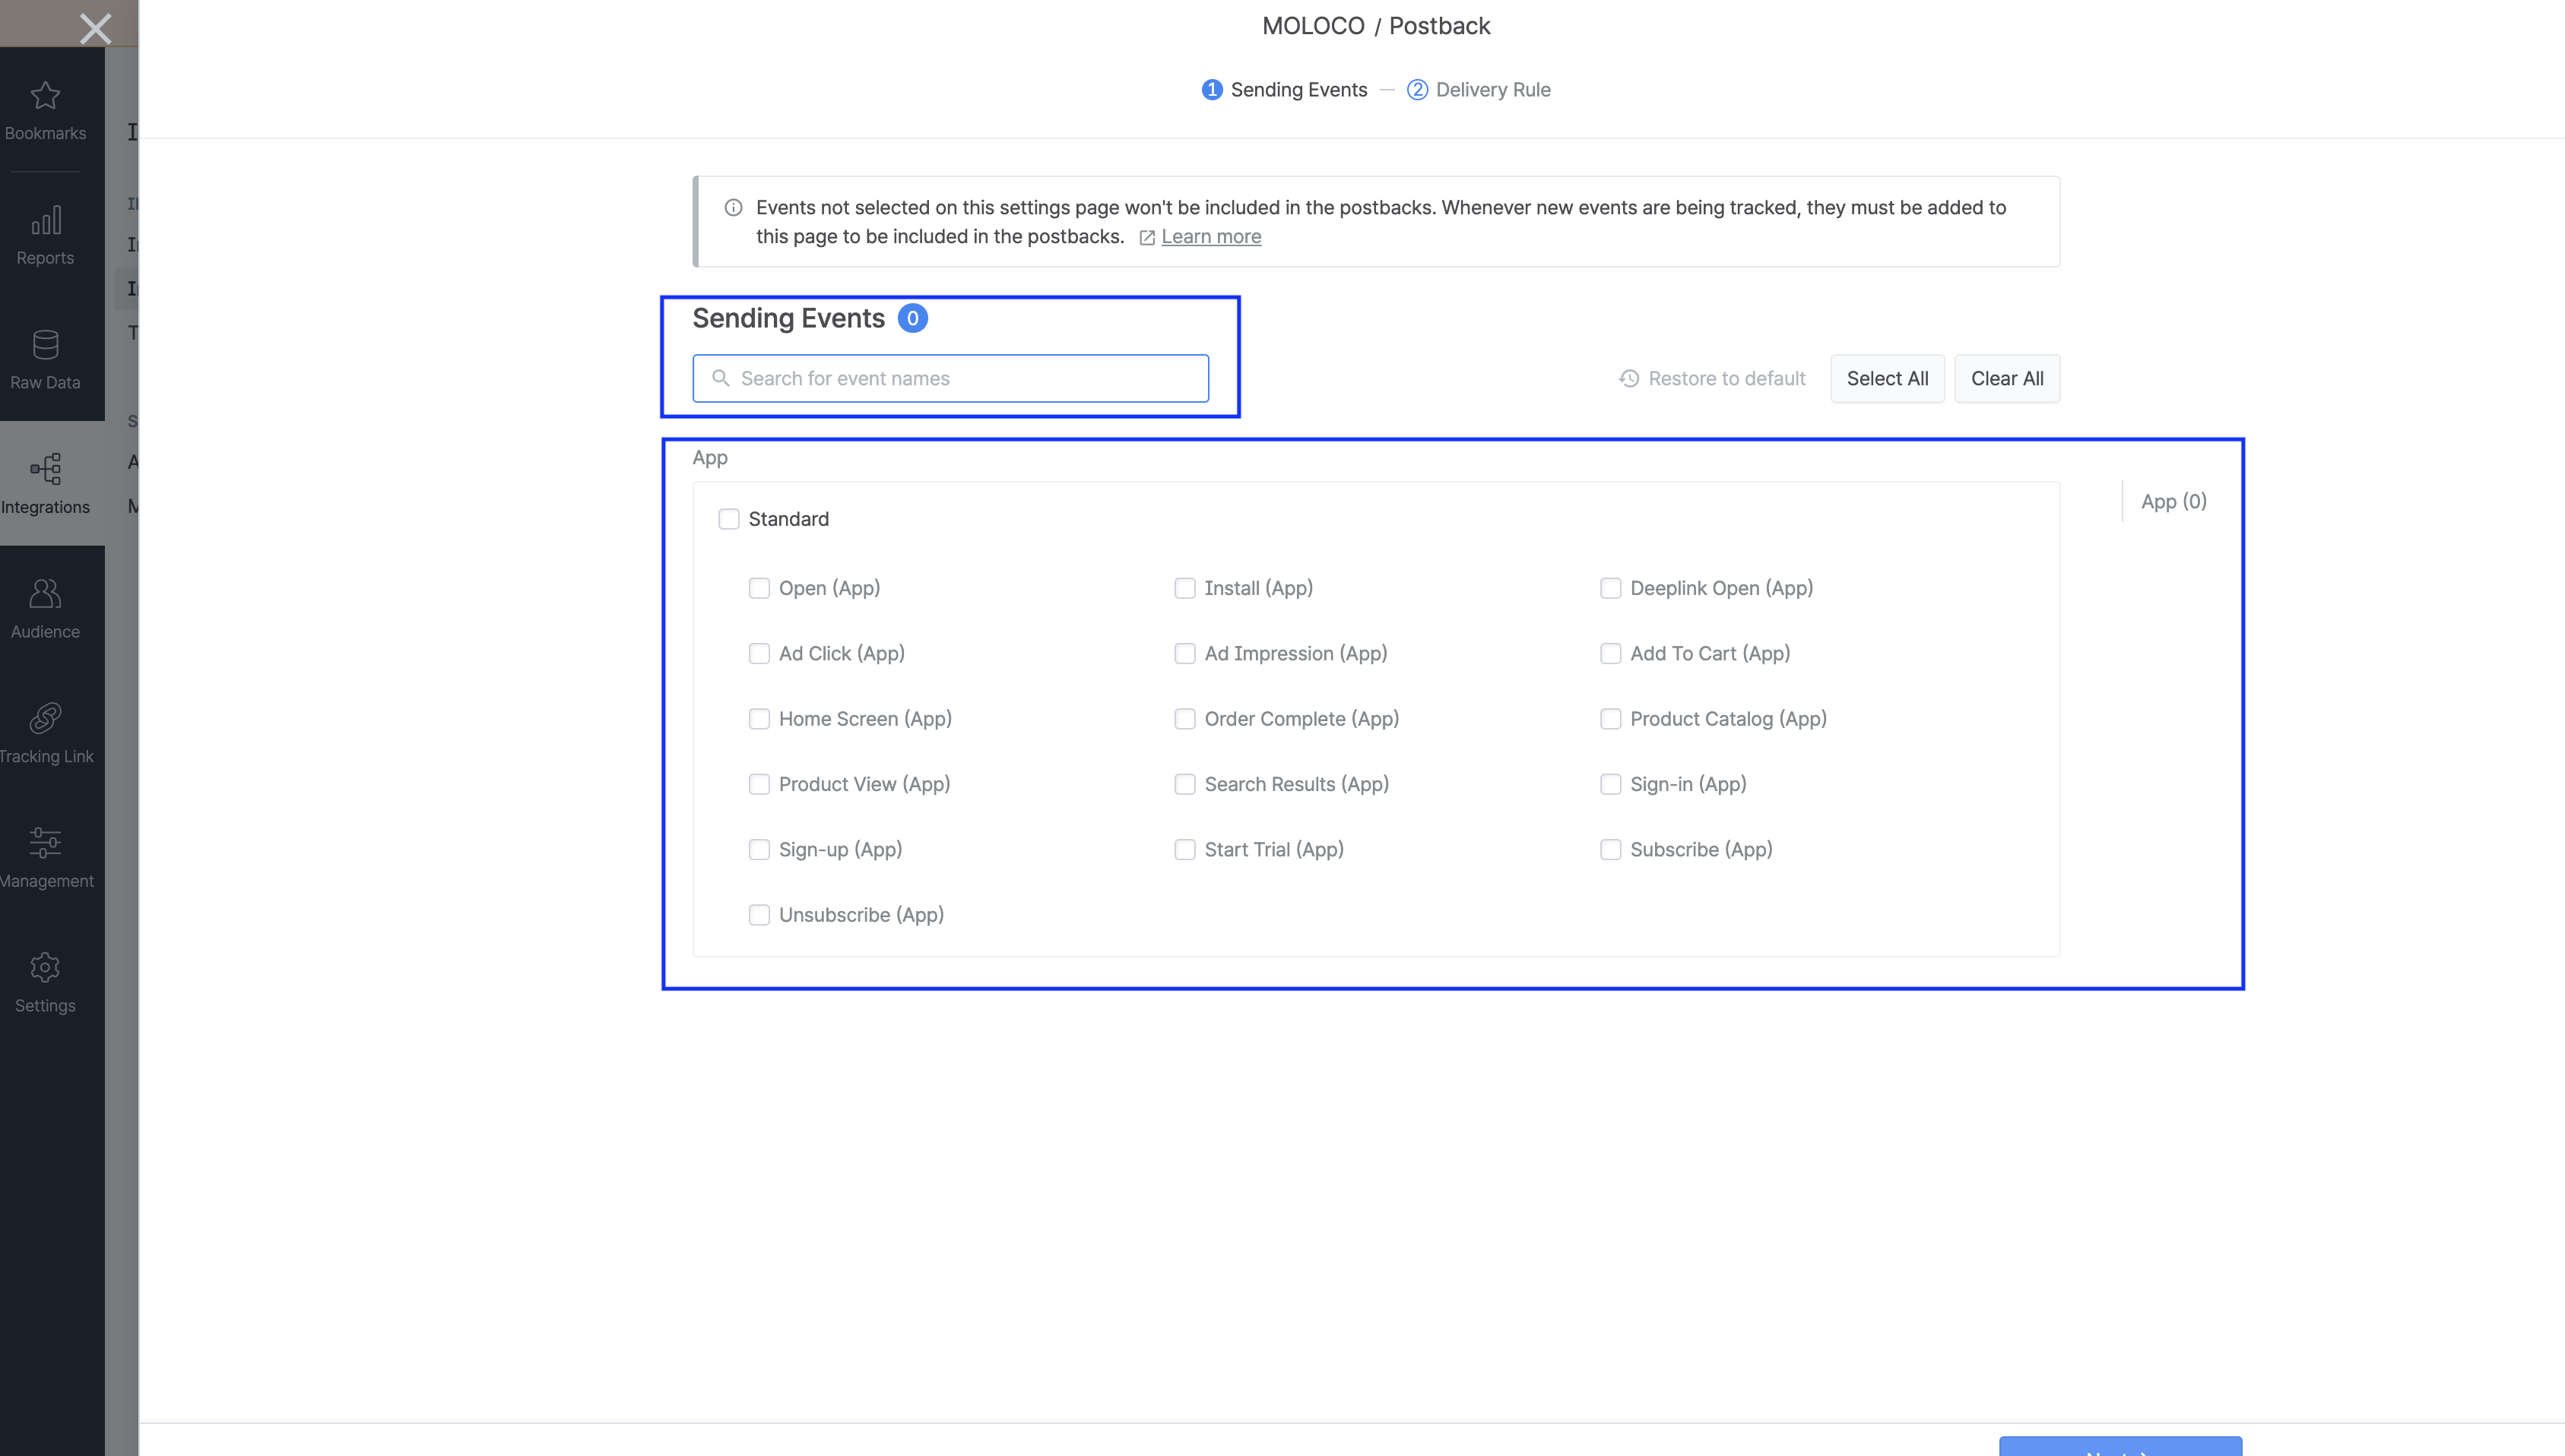Click the info icon in the notice banner

pyautogui.click(x=734, y=208)
